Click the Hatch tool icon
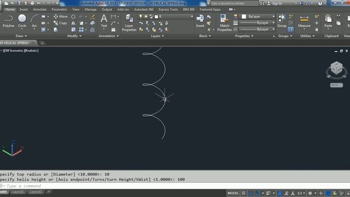 coord(44,30)
